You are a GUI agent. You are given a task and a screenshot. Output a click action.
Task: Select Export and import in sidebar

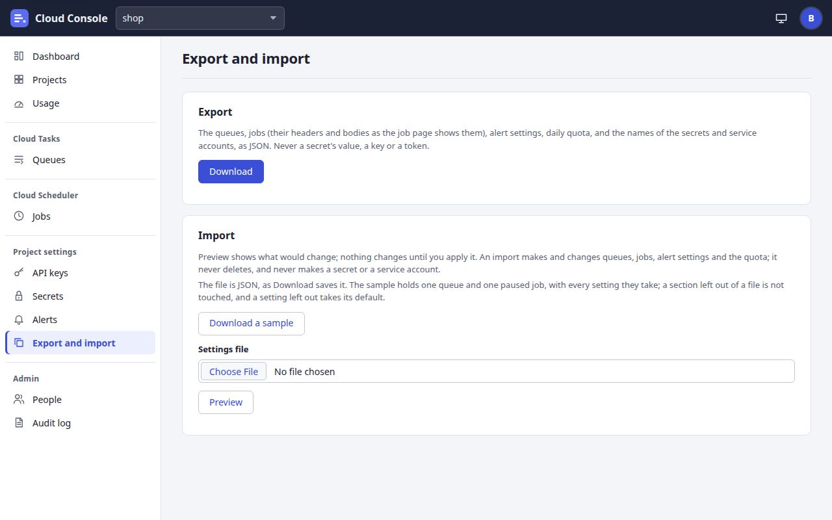81,343
